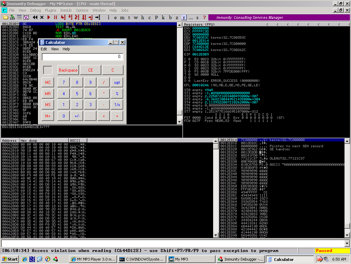
Task: Open the Options menu
Action: click(82, 10)
